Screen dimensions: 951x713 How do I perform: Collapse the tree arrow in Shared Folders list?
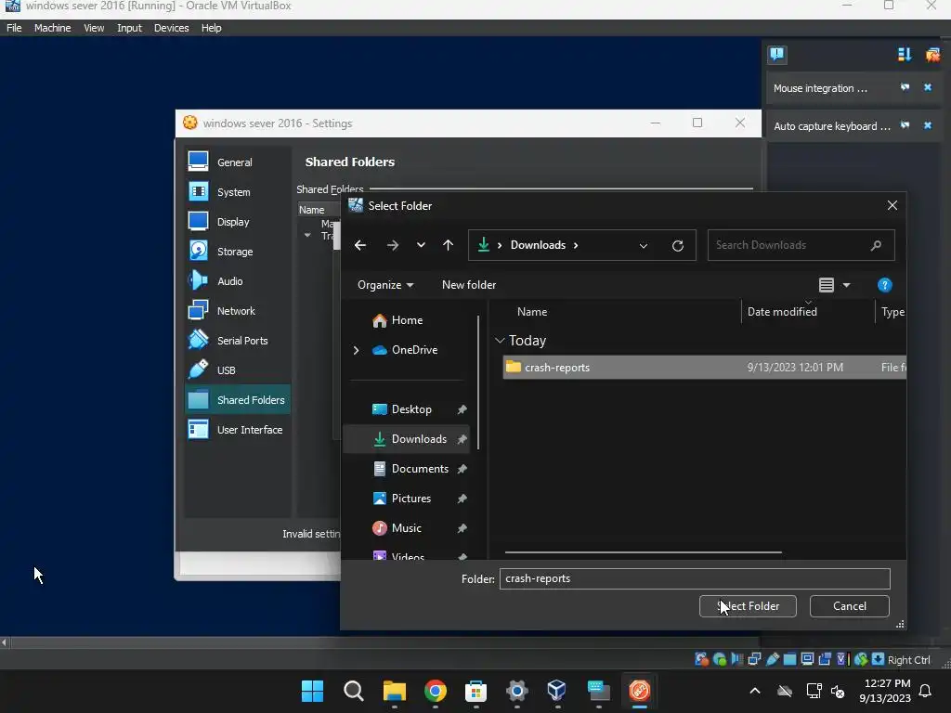pos(306,235)
